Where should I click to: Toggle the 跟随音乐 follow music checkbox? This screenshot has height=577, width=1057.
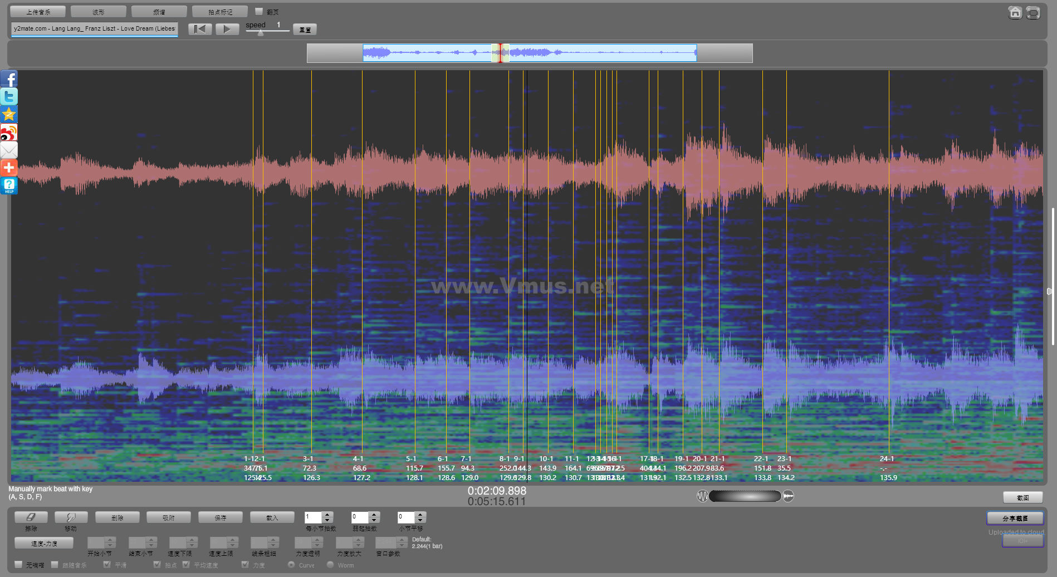55,565
